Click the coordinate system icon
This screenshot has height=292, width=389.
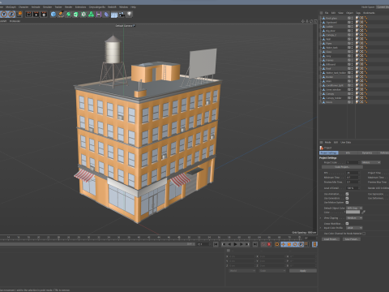point(19,15)
